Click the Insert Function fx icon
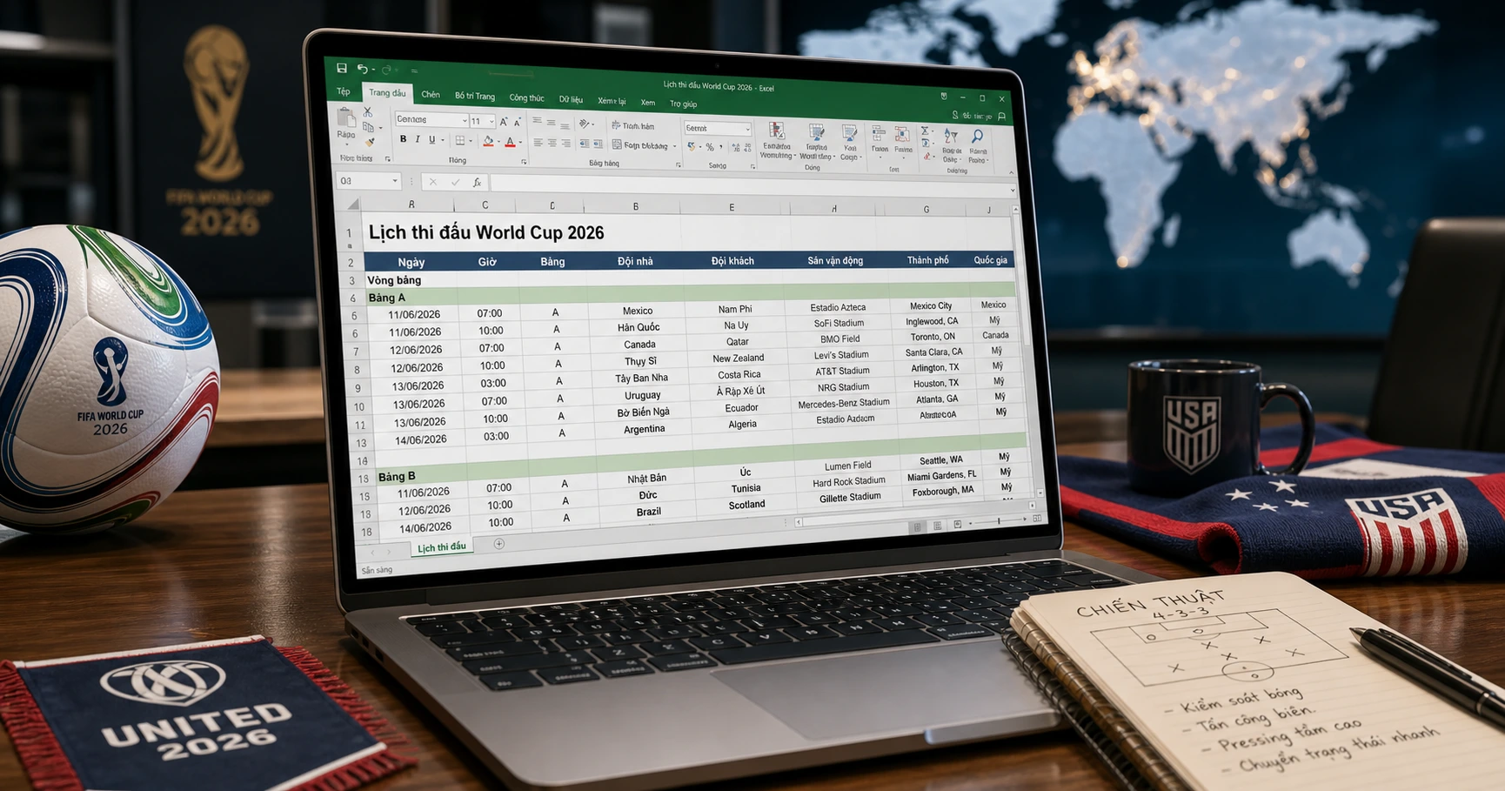 pos(477,182)
